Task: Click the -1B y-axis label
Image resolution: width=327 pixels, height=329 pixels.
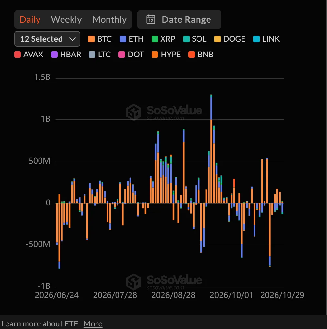Action: 44,286
